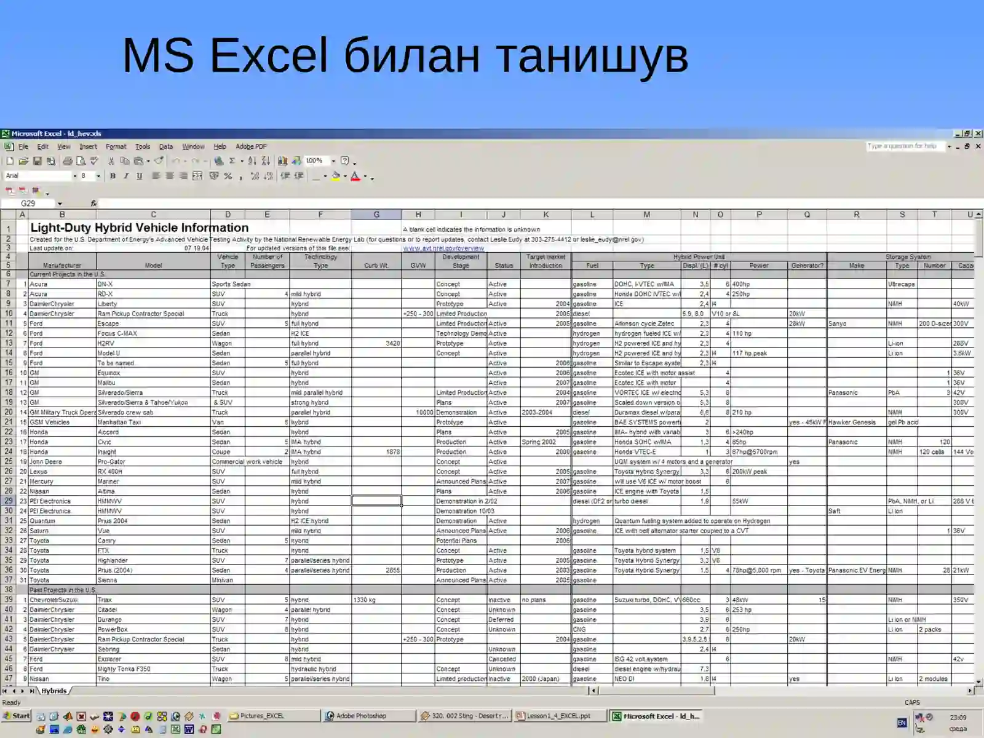Viewport: 984px width, 738px height.
Task: Expand the Arial font name dropdown
Action: pos(75,177)
